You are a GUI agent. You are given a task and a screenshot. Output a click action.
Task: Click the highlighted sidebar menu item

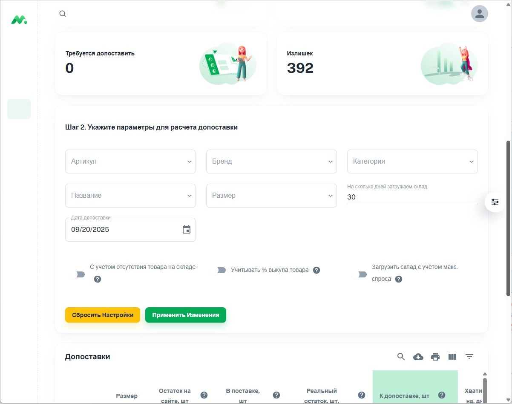point(19,109)
